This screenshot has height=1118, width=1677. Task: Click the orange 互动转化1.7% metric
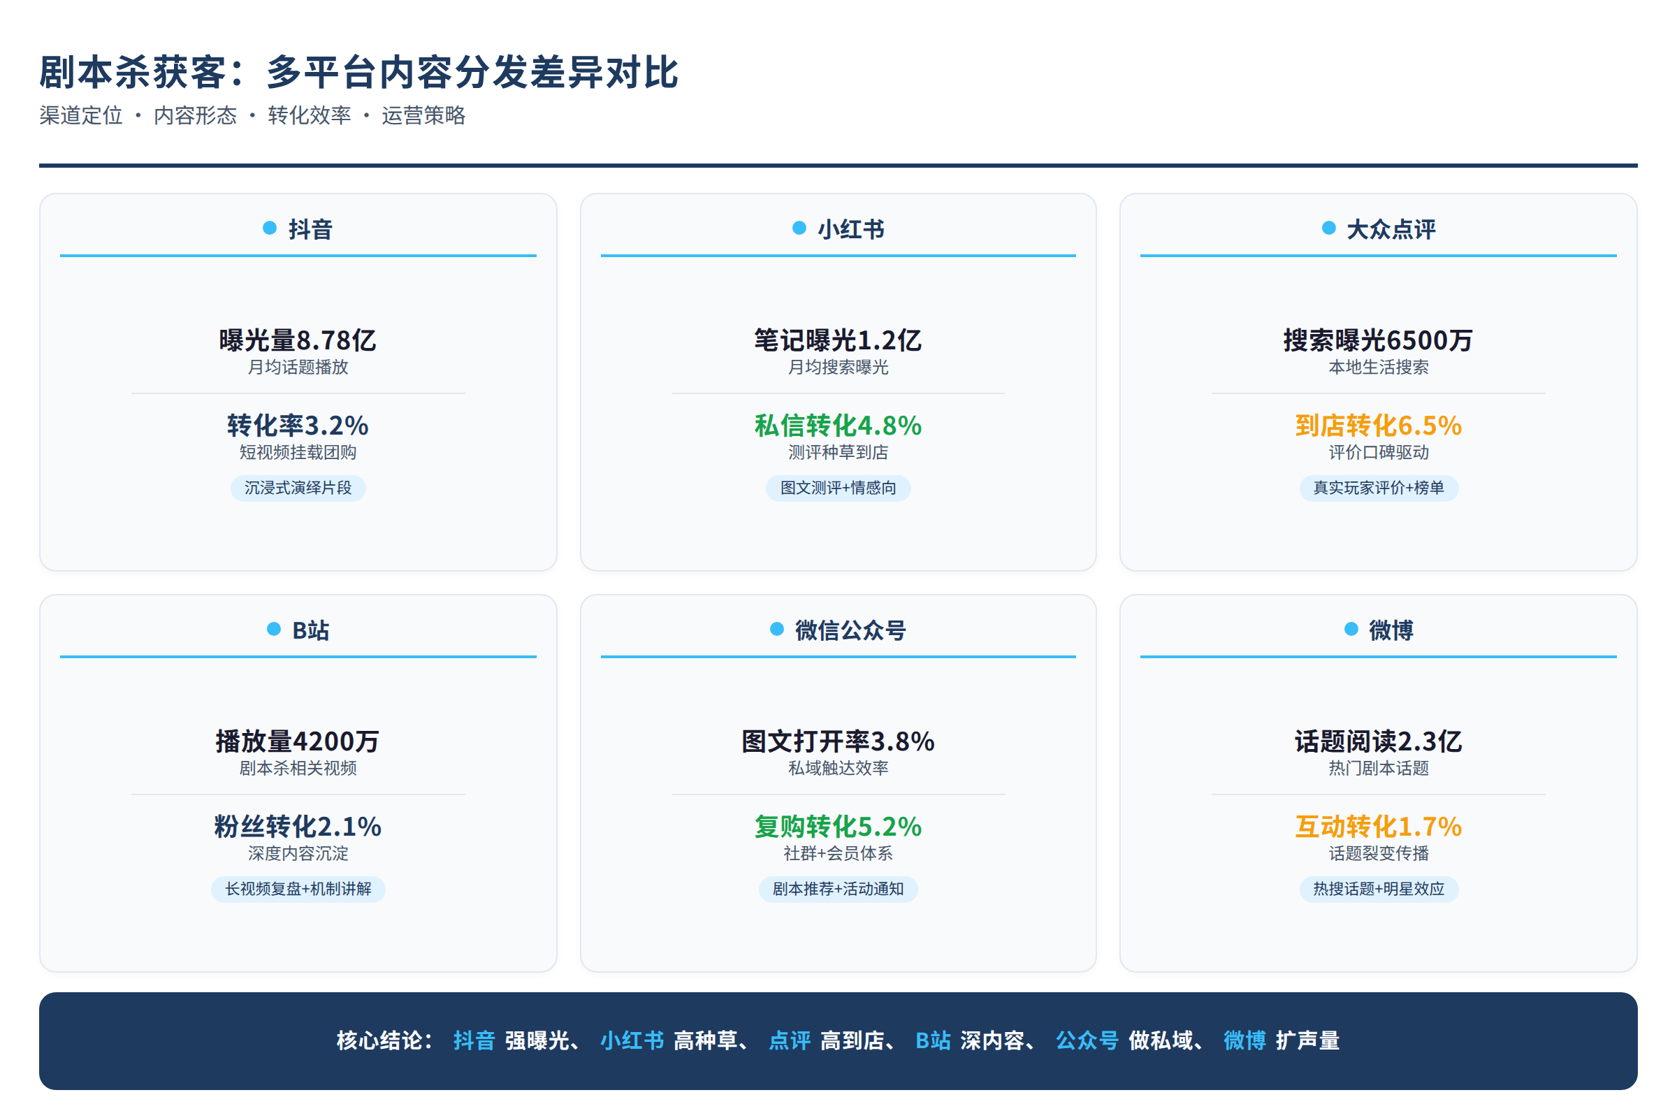click(1379, 827)
